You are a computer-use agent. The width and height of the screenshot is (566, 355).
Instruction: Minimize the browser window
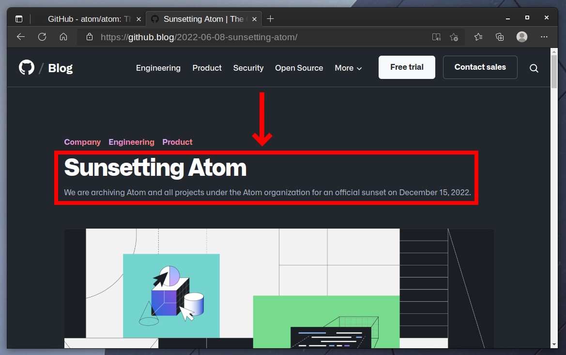pos(508,18)
